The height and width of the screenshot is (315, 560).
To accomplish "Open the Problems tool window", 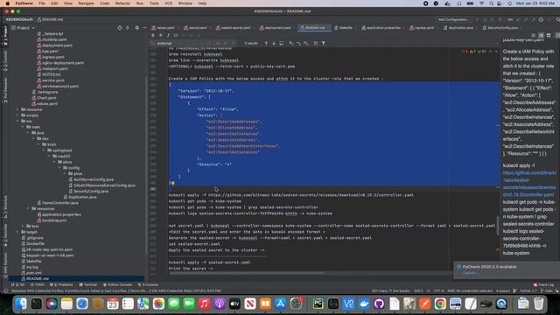I will (x=61, y=285).
